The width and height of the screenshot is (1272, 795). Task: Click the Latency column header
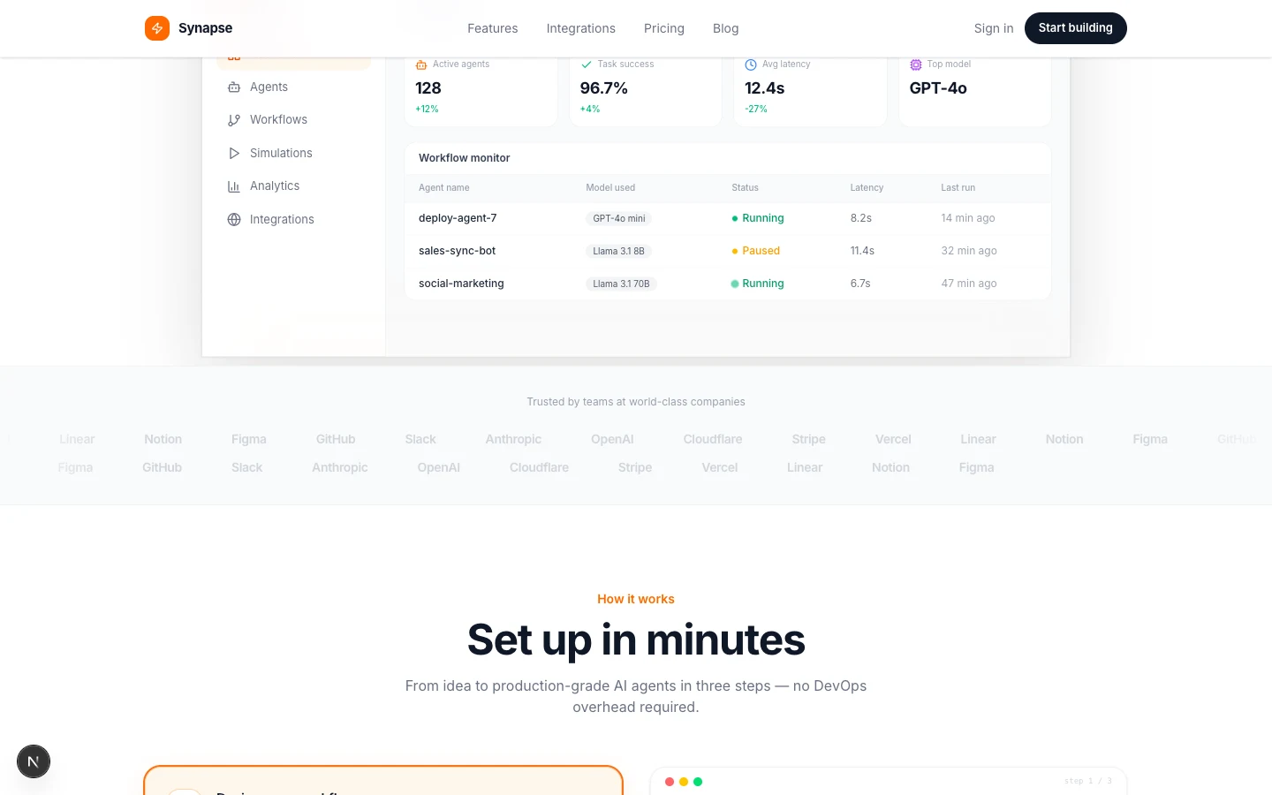point(867,188)
